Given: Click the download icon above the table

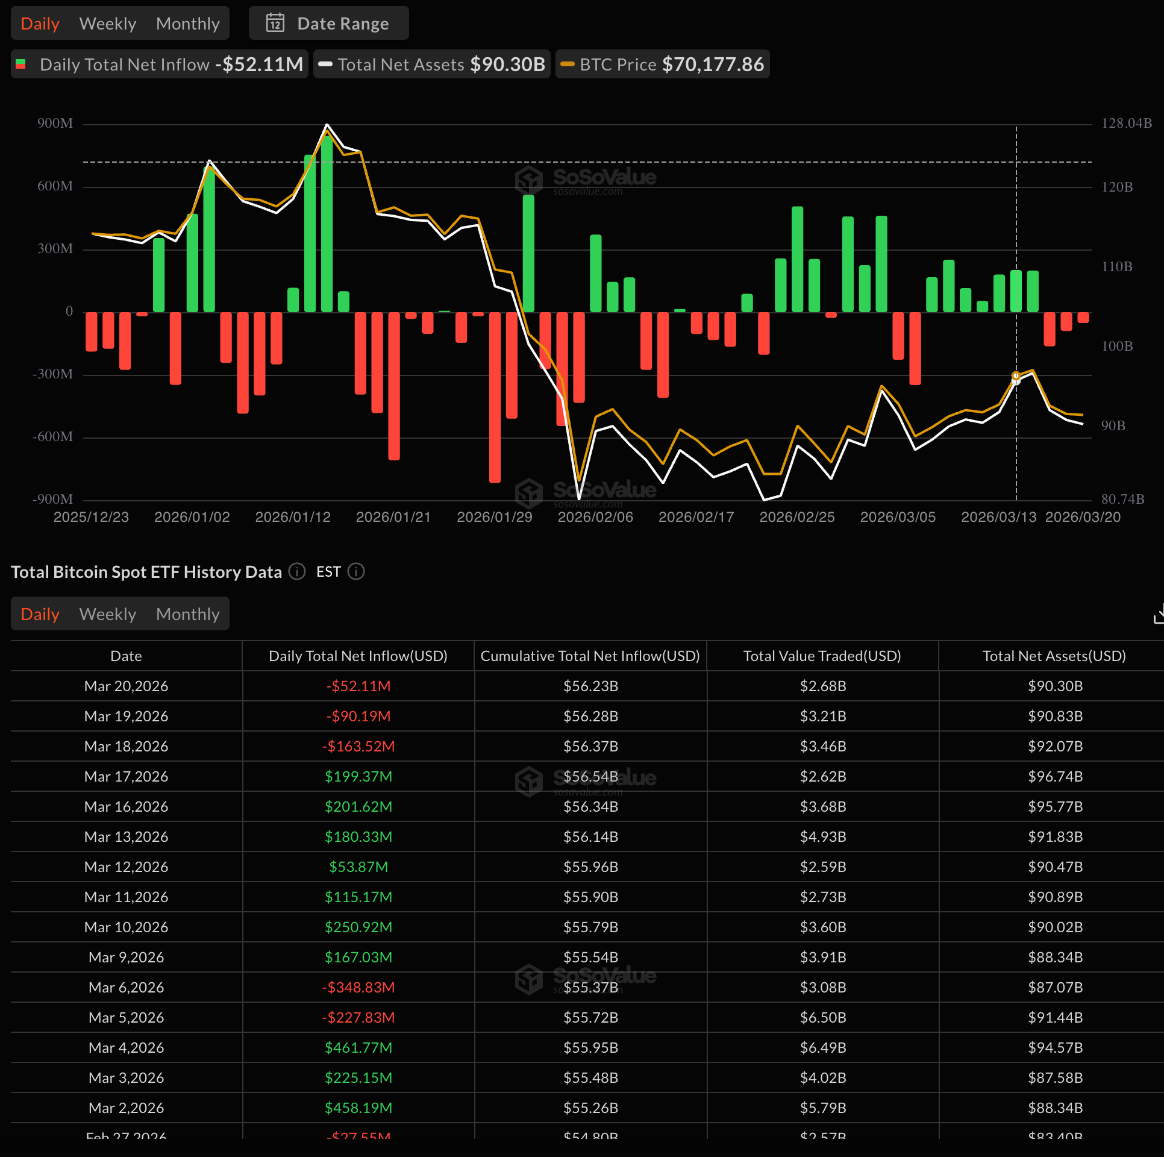Looking at the screenshot, I should coord(1158,616).
